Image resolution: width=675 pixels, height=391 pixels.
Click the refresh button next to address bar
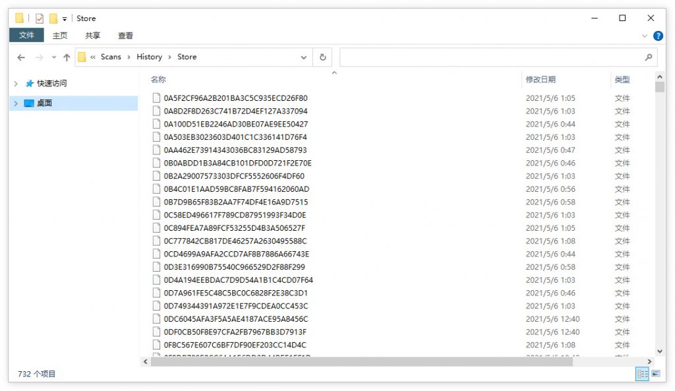[x=322, y=57]
